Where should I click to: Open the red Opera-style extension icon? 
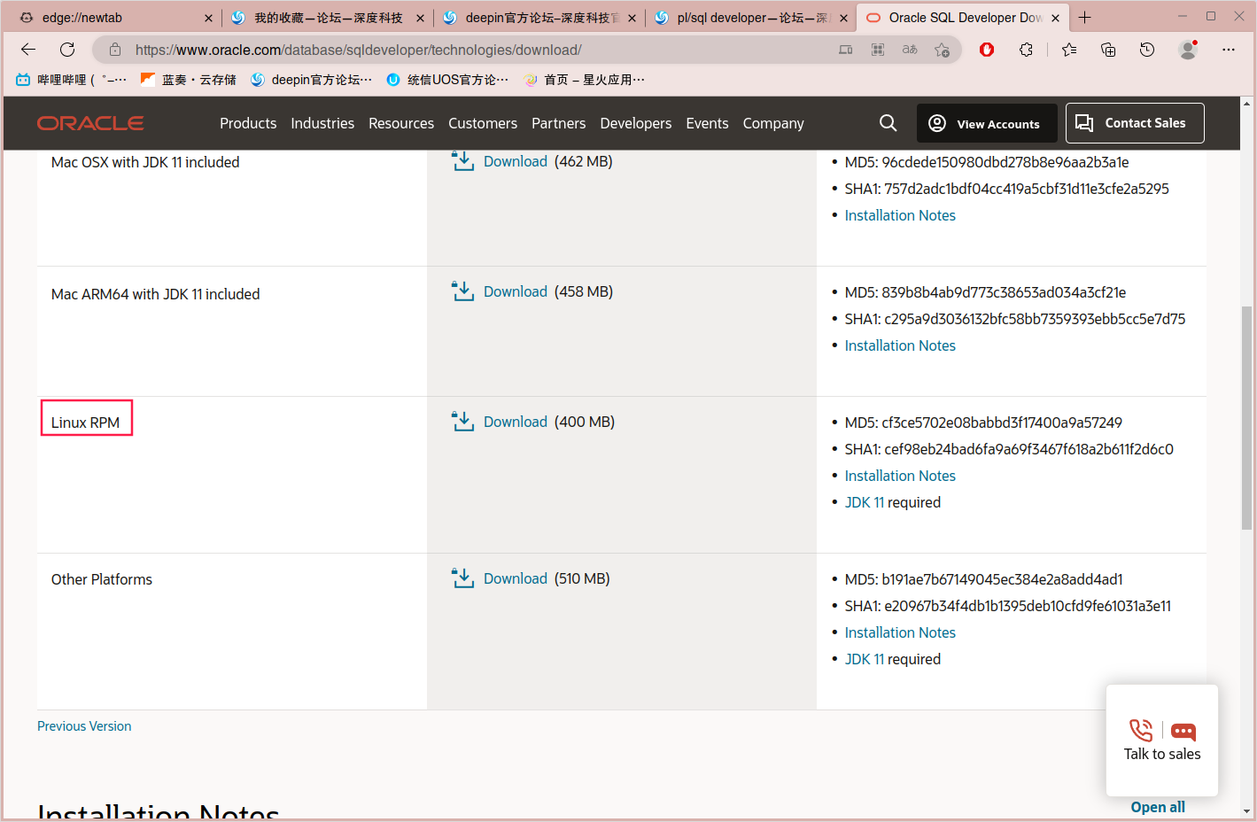pos(987,50)
